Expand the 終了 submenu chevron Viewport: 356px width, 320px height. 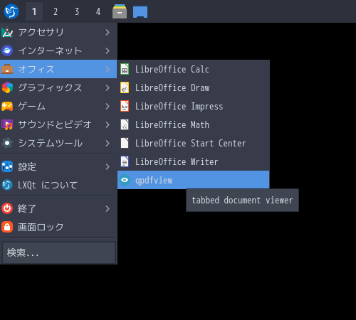pyautogui.click(x=108, y=209)
